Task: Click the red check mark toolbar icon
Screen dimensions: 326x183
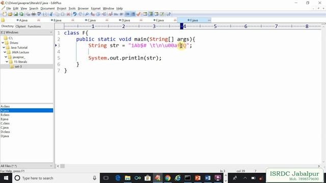Action: [139, 14]
